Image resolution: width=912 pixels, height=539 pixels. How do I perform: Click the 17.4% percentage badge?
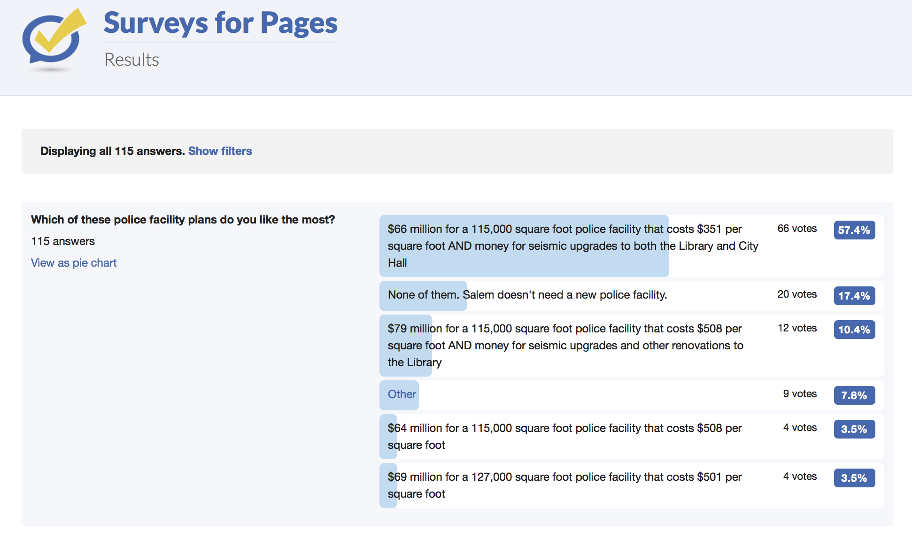[854, 296]
